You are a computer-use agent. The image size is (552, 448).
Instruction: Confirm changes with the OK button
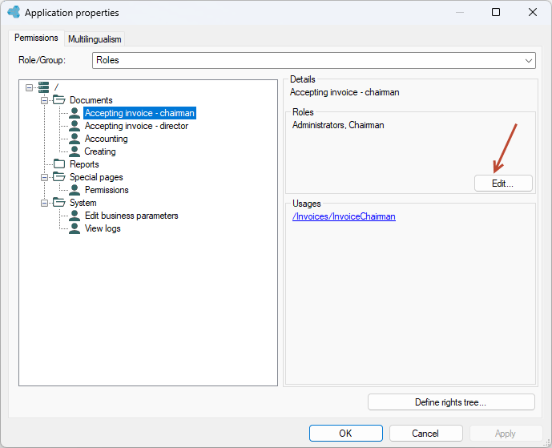346,434
